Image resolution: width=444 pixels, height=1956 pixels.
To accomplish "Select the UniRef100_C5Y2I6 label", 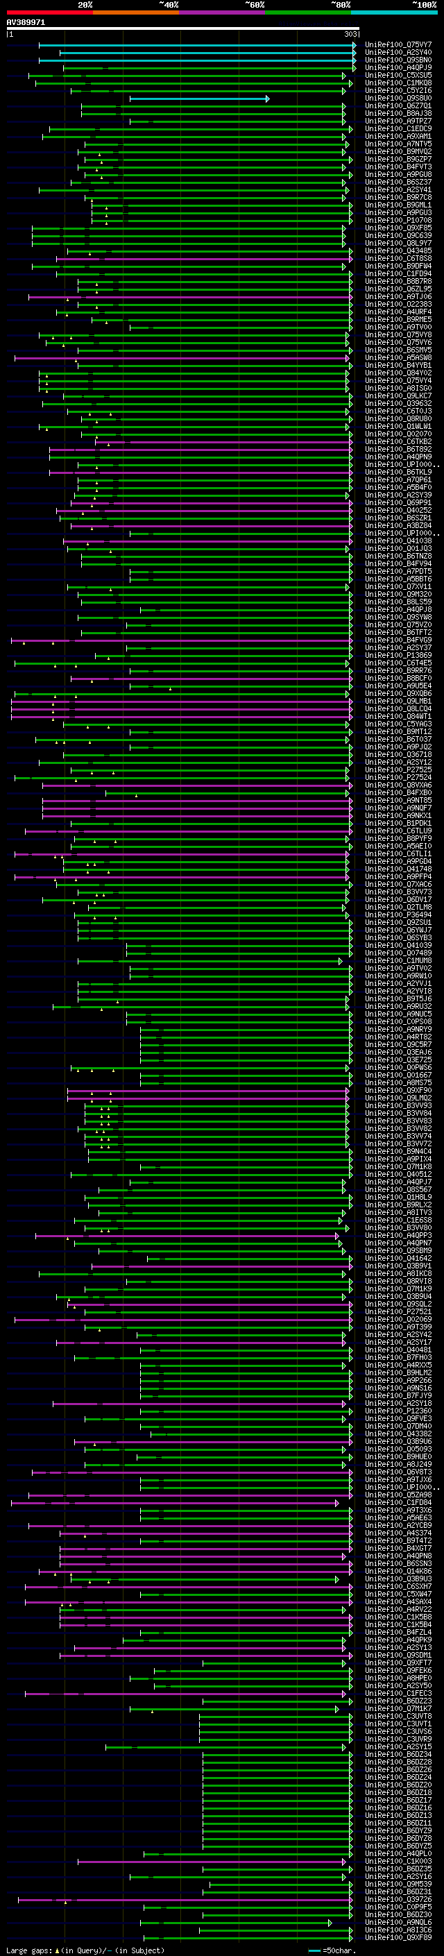I will click(398, 90).
